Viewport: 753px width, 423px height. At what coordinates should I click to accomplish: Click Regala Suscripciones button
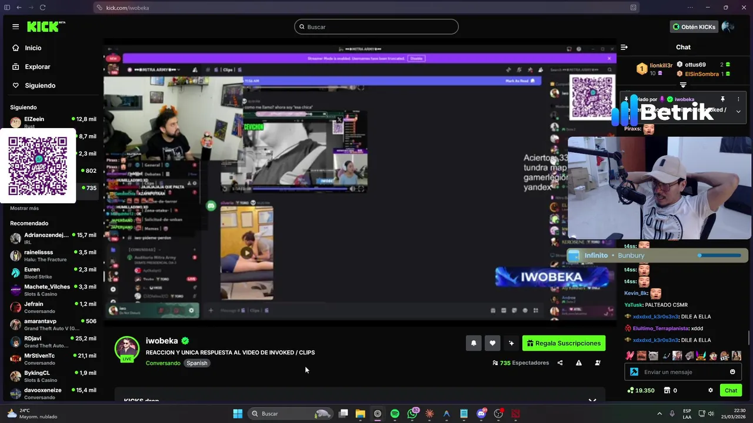tap(564, 343)
